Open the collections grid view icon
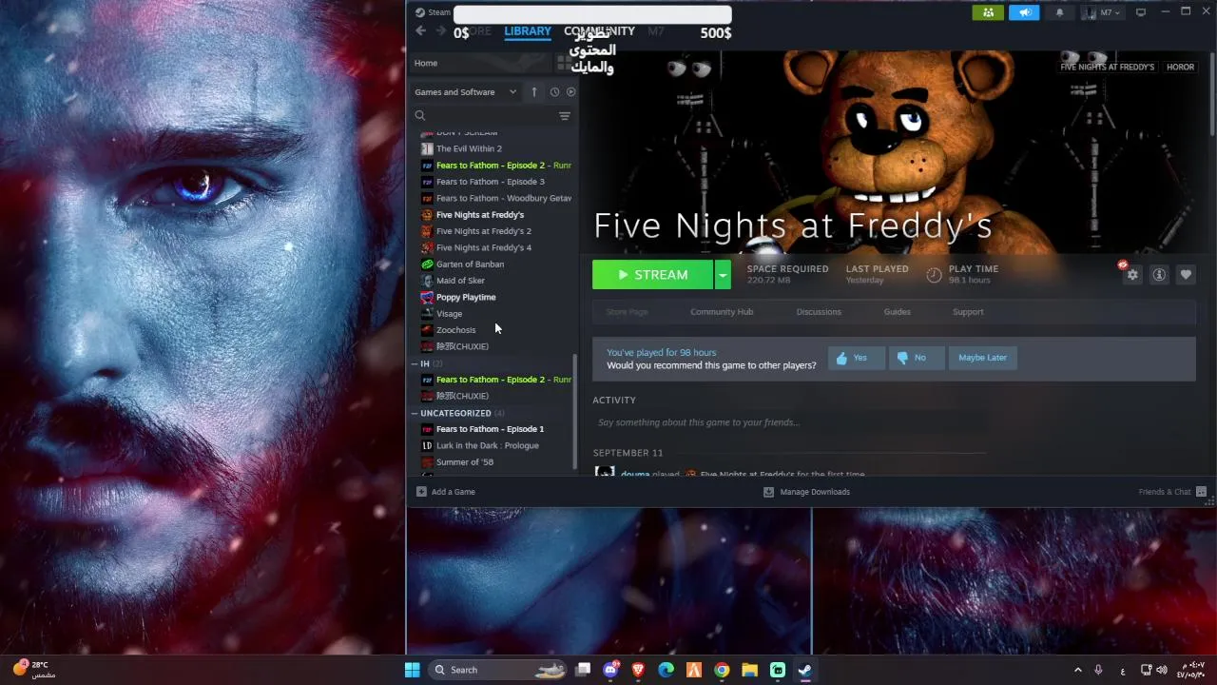The image size is (1217, 685). [x=565, y=63]
